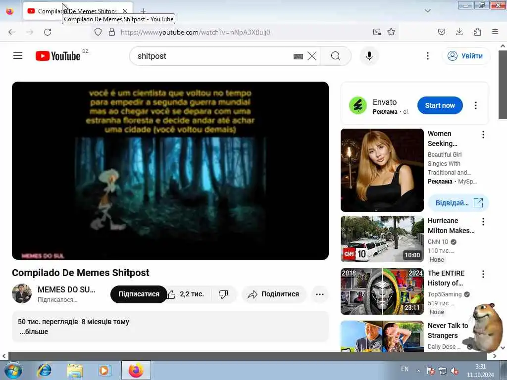
Task: Show hidden tray icons arrow
Action: (418, 371)
